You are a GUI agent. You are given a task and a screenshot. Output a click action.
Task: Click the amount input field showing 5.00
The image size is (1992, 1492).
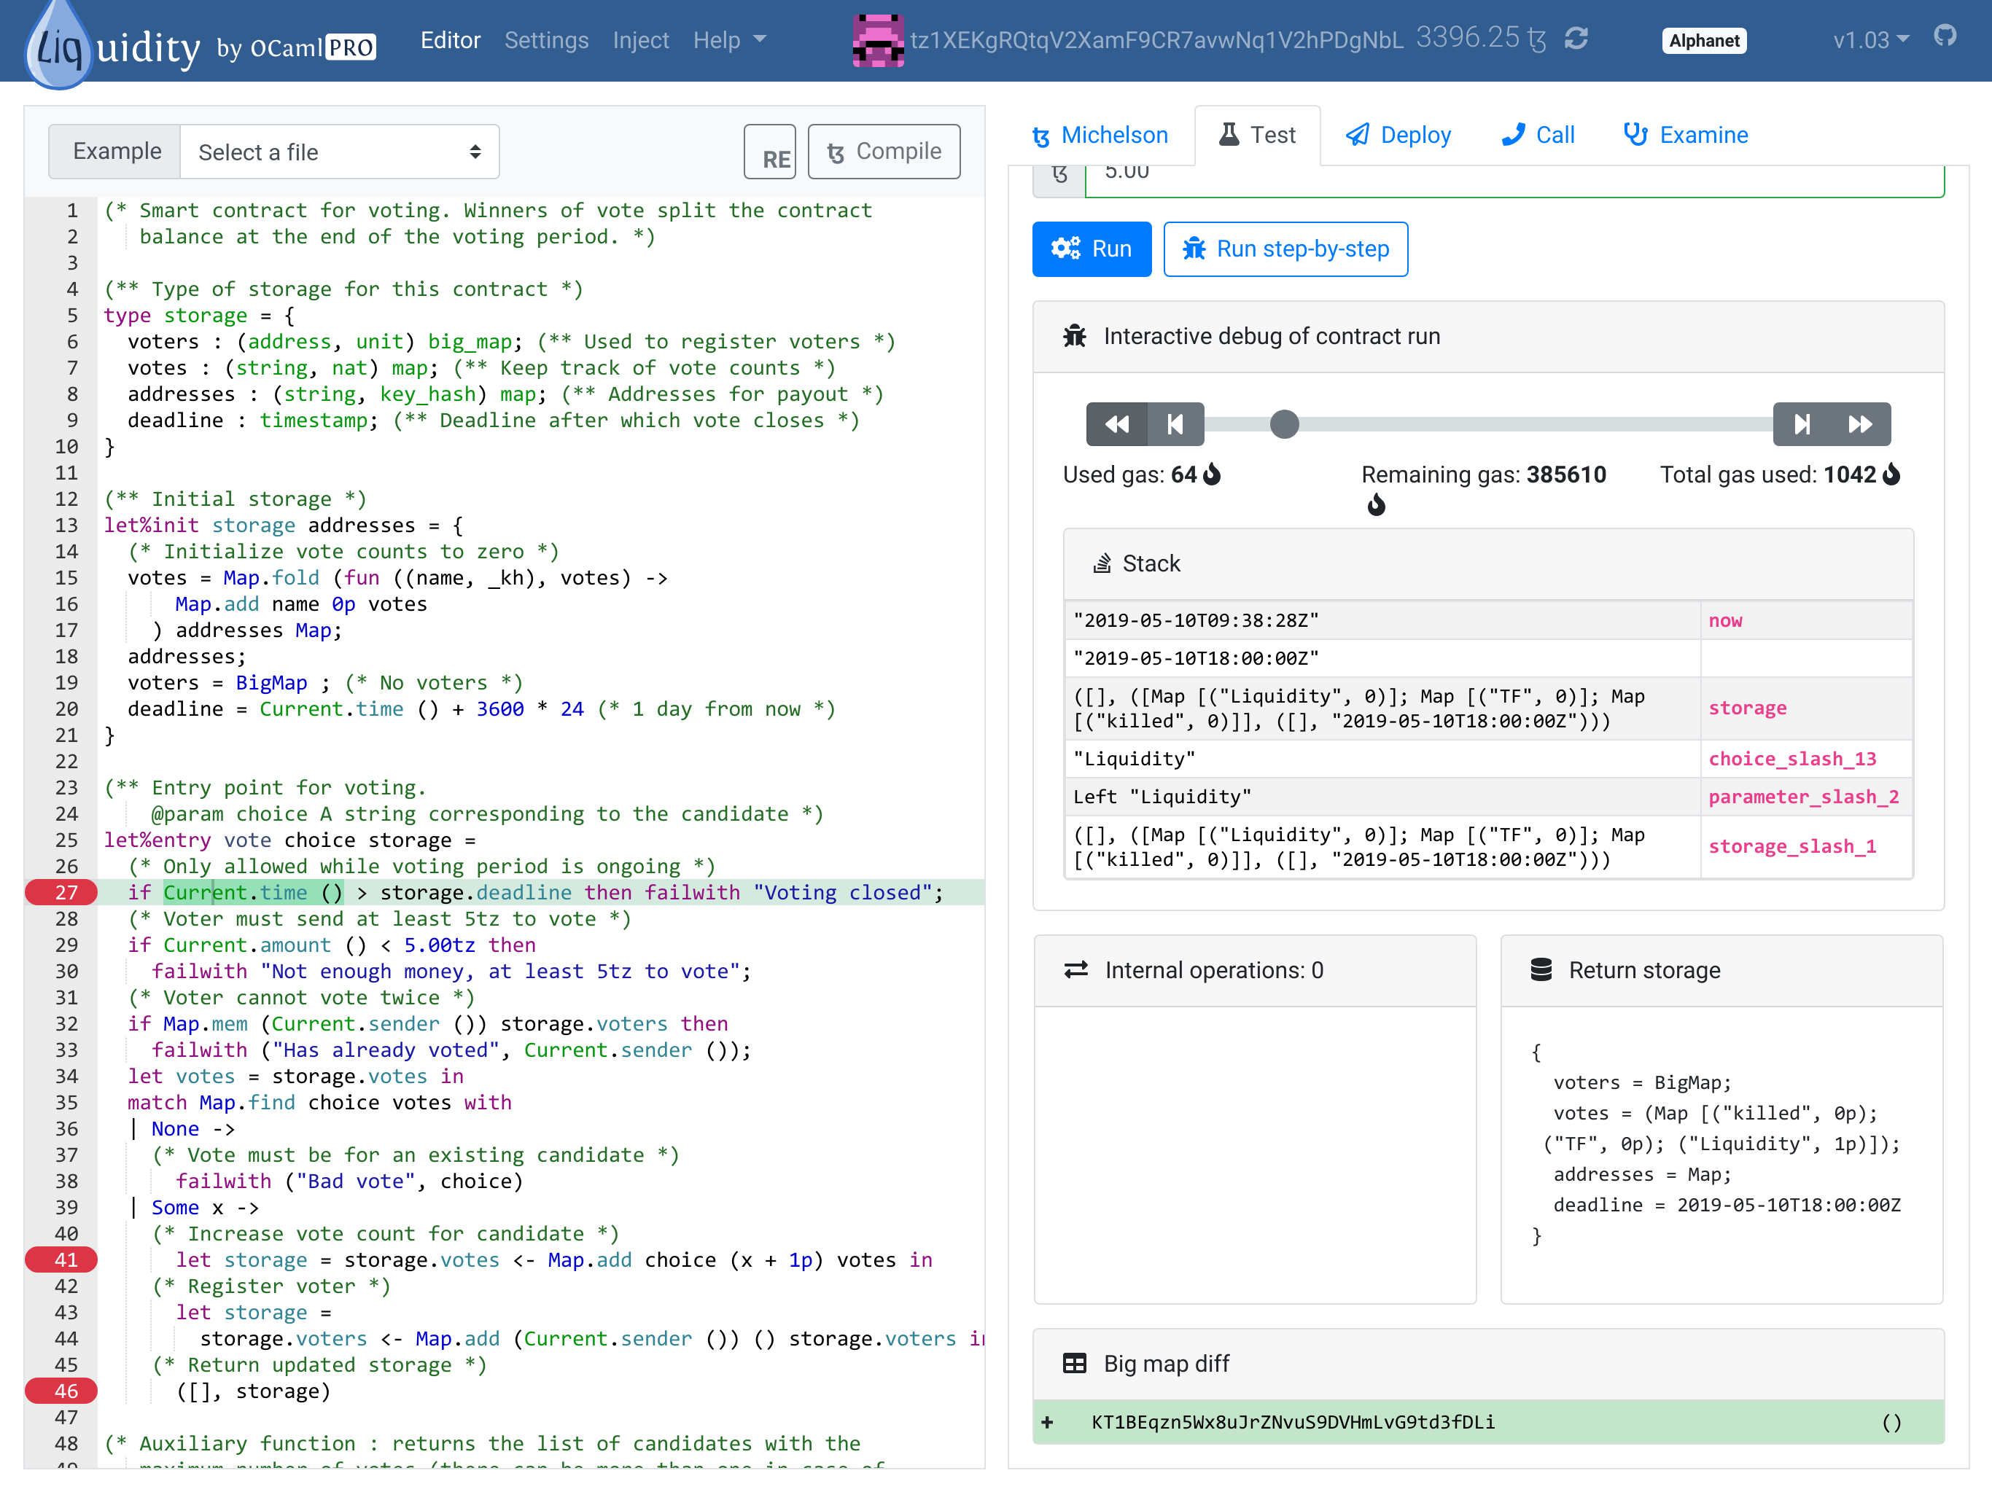click(1513, 173)
